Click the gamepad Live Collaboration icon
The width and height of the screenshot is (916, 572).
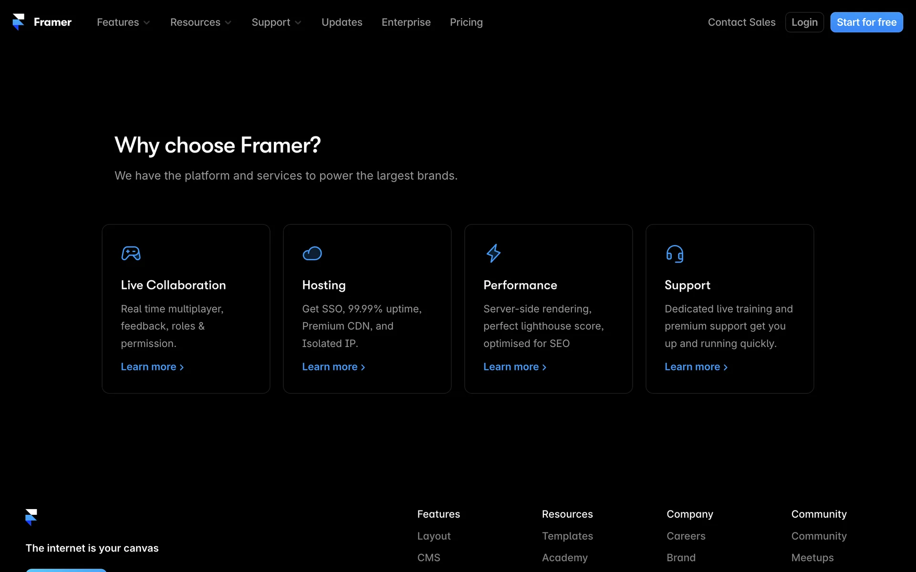click(131, 253)
